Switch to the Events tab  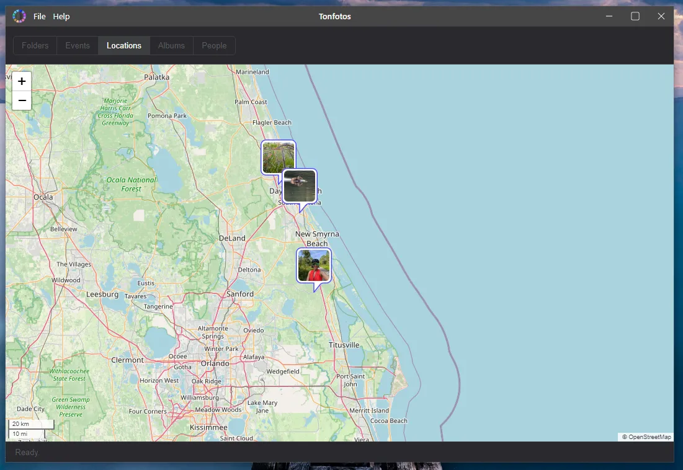77,45
